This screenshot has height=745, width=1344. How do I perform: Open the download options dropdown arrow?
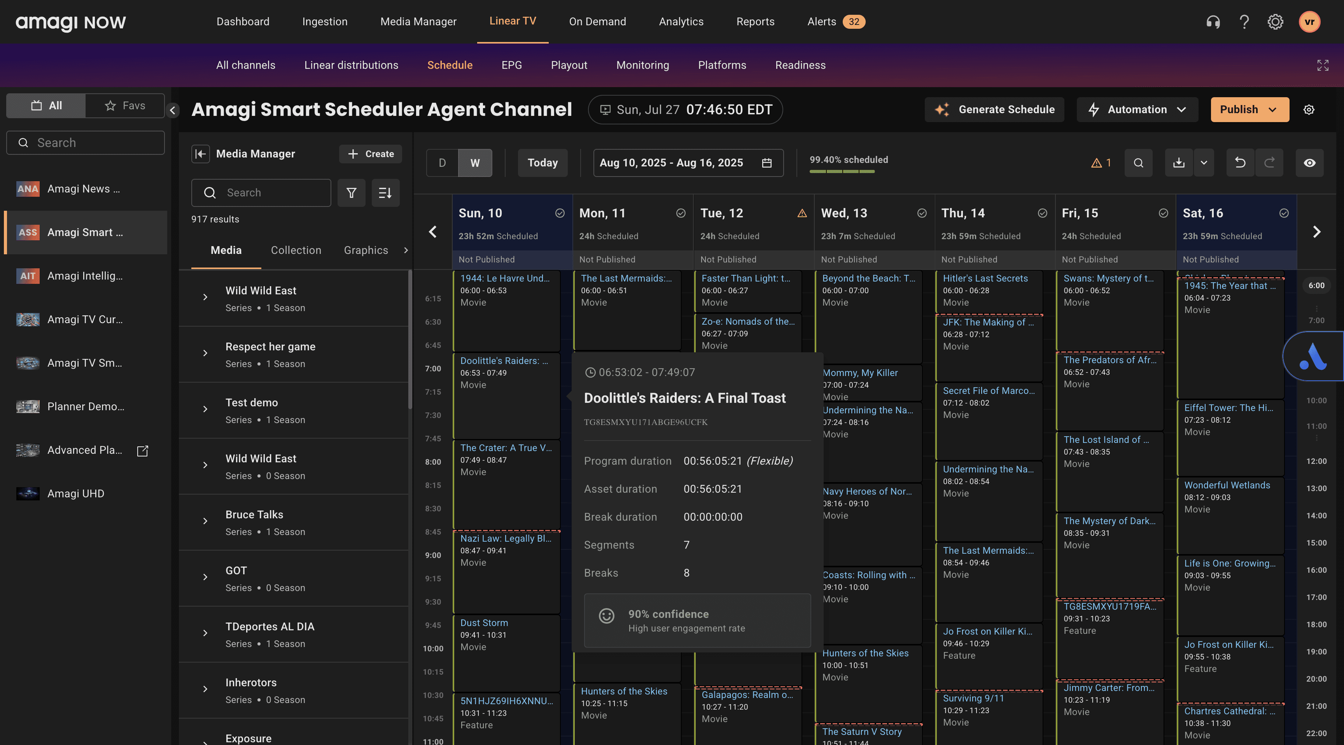coord(1204,163)
